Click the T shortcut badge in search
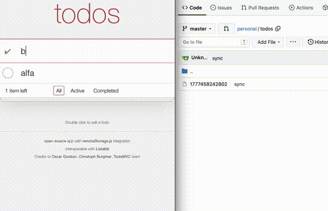The width and height of the screenshot is (328, 211). 244,42
